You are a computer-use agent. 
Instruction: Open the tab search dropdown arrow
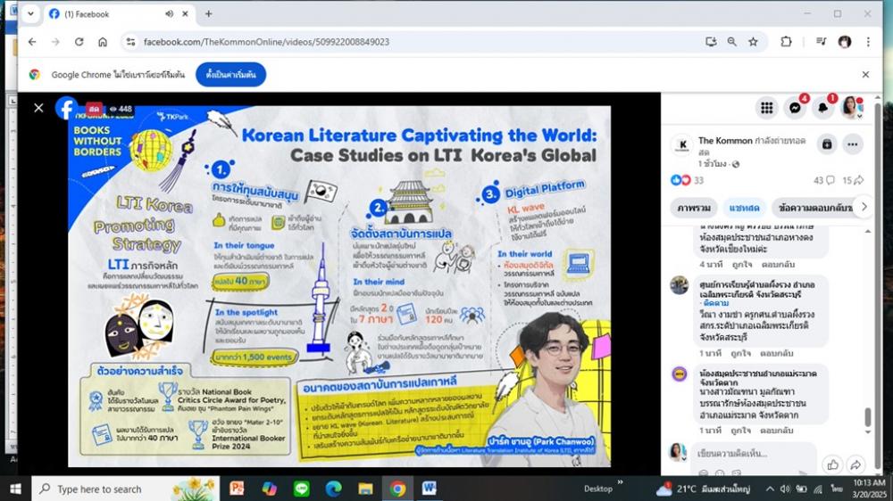[30, 13]
